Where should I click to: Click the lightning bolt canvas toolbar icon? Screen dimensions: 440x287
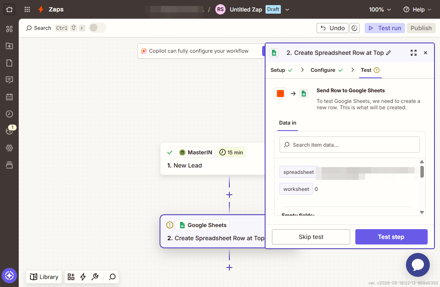[83, 277]
